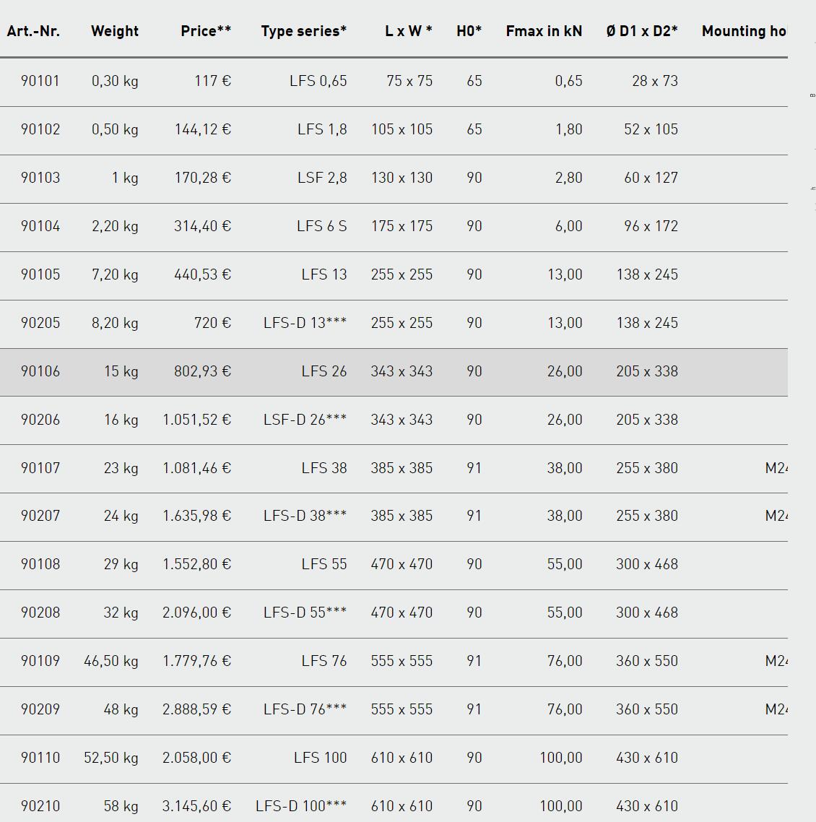Select the LFS 100 type series cell
The width and height of the screenshot is (816, 822).
pos(320,758)
